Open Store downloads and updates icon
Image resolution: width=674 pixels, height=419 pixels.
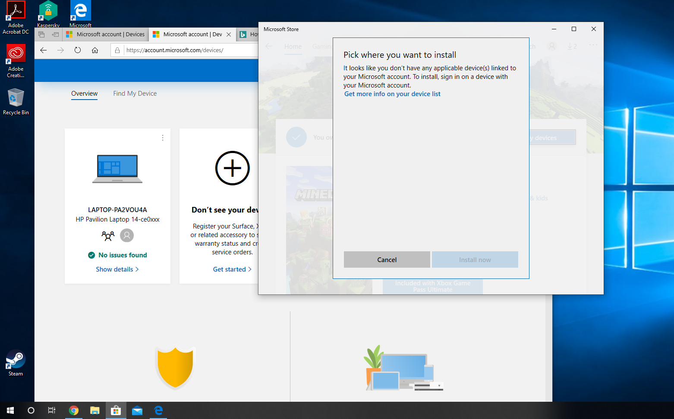[x=572, y=46]
